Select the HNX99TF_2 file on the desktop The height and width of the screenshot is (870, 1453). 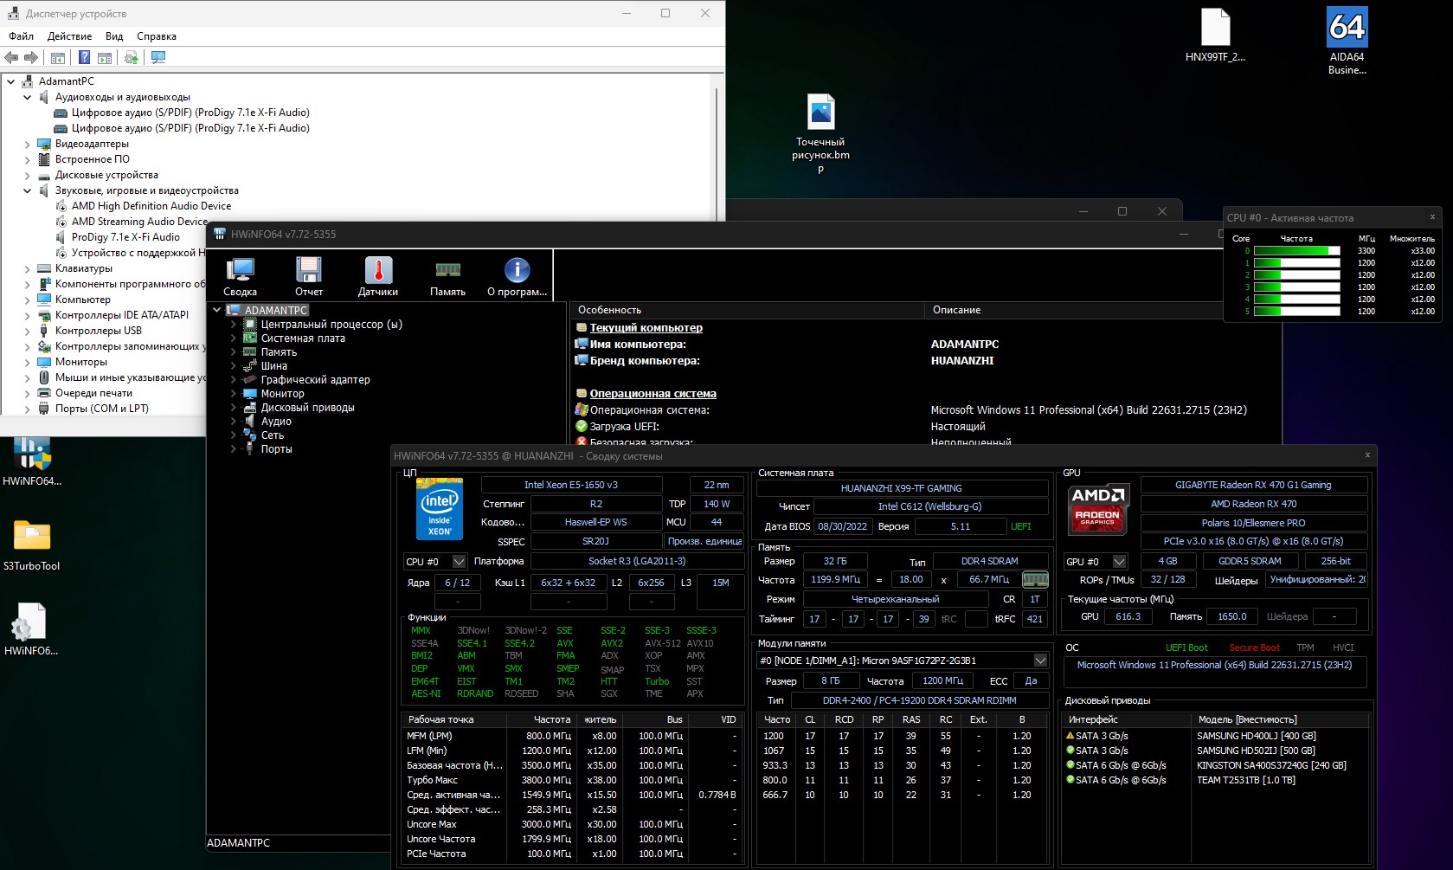point(1215,35)
